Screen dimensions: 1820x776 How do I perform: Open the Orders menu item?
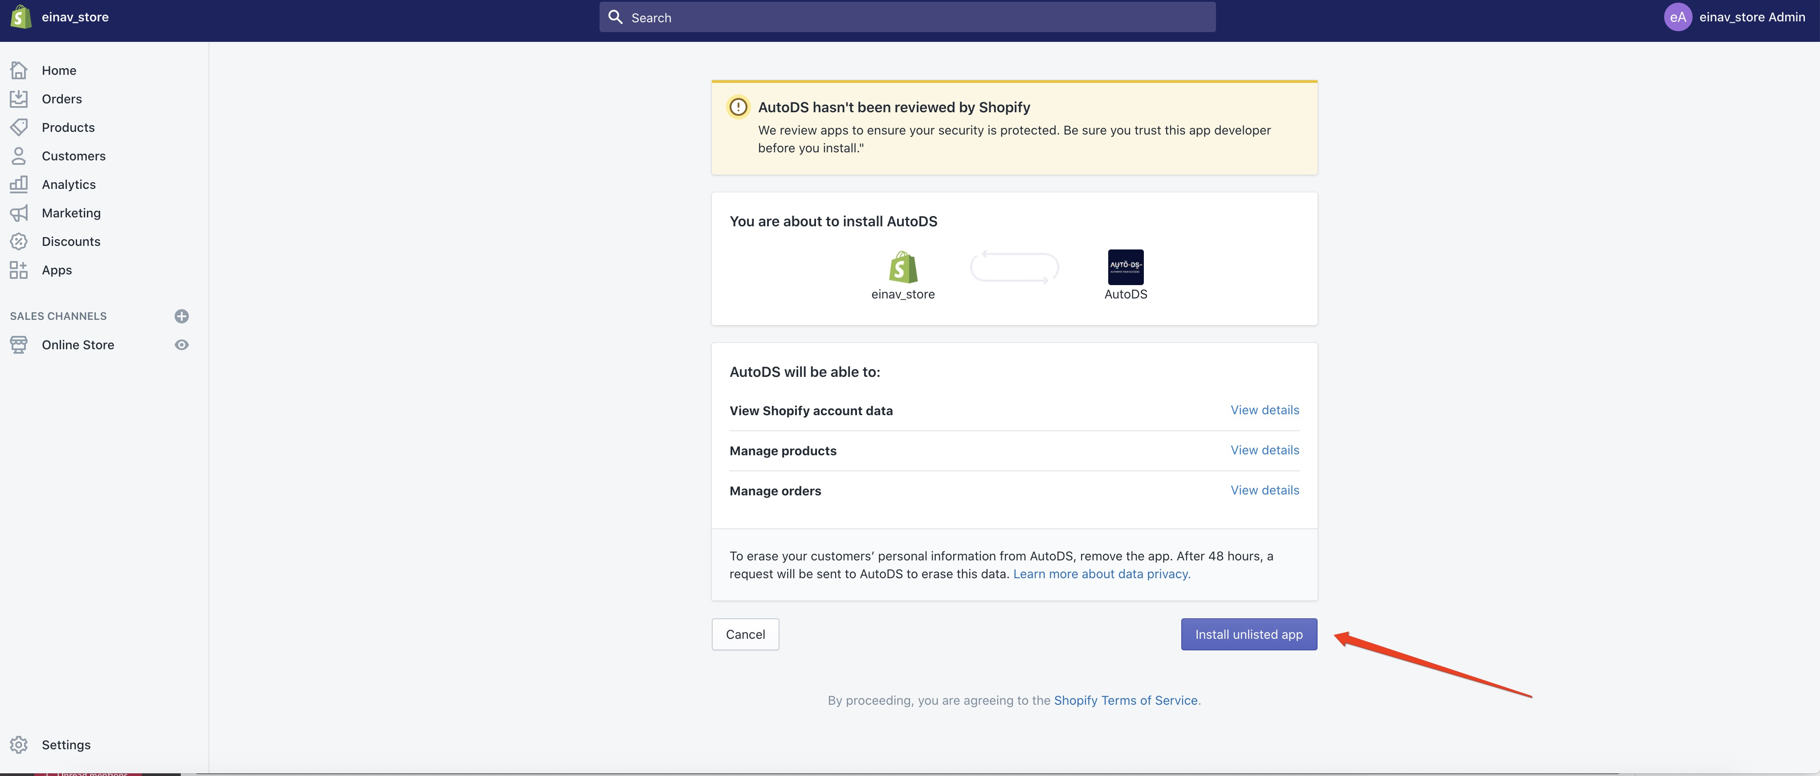pyautogui.click(x=62, y=99)
